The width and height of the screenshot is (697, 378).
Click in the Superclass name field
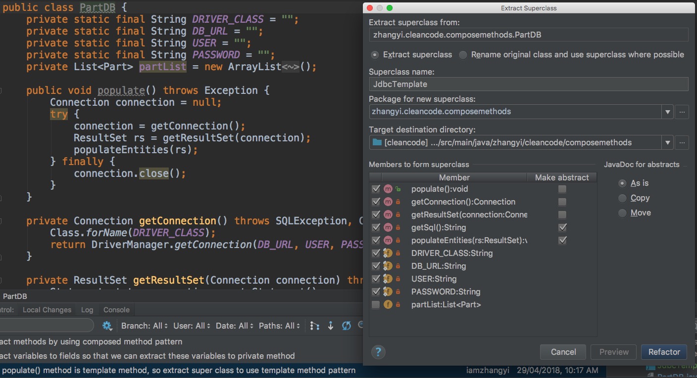[528, 84]
